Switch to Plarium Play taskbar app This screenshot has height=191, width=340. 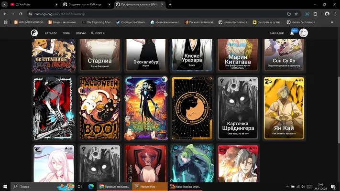(x=150, y=186)
